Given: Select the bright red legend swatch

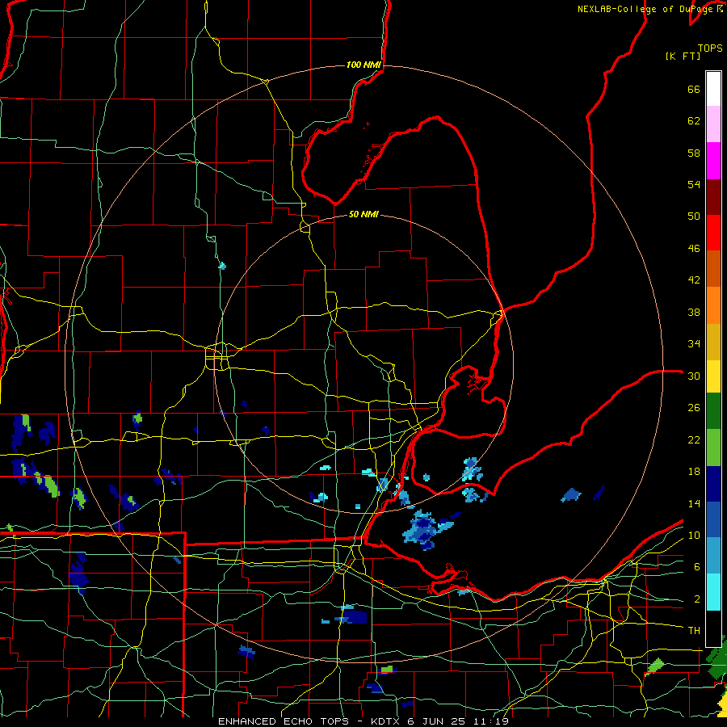Looking at the screenshot, I should coord(713,233).
